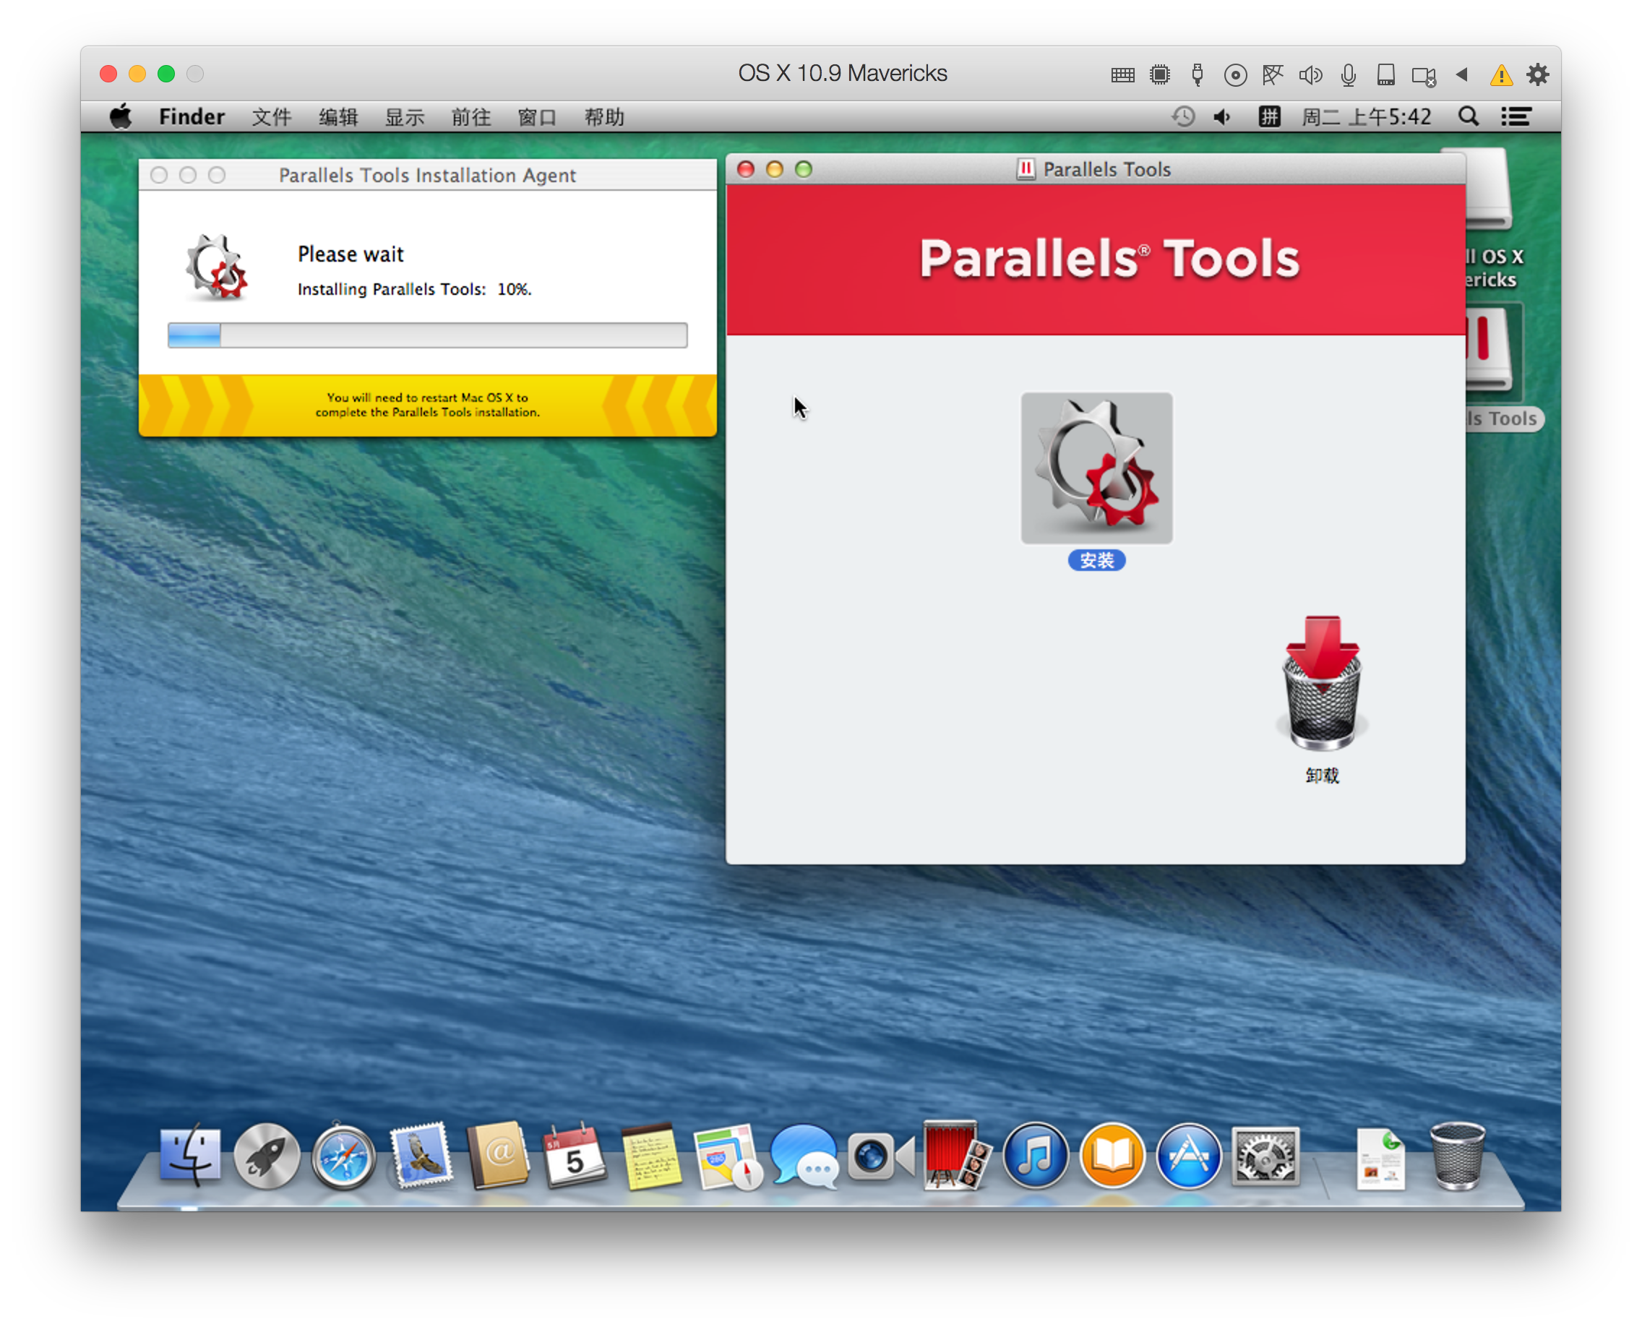Expand the left arrow in VM title bar

[1462, 75]
